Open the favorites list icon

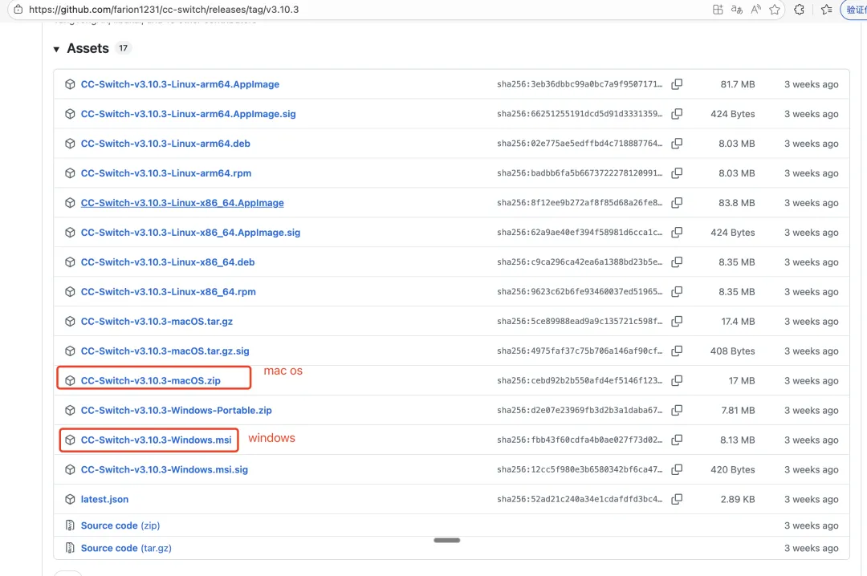(827, 10)
